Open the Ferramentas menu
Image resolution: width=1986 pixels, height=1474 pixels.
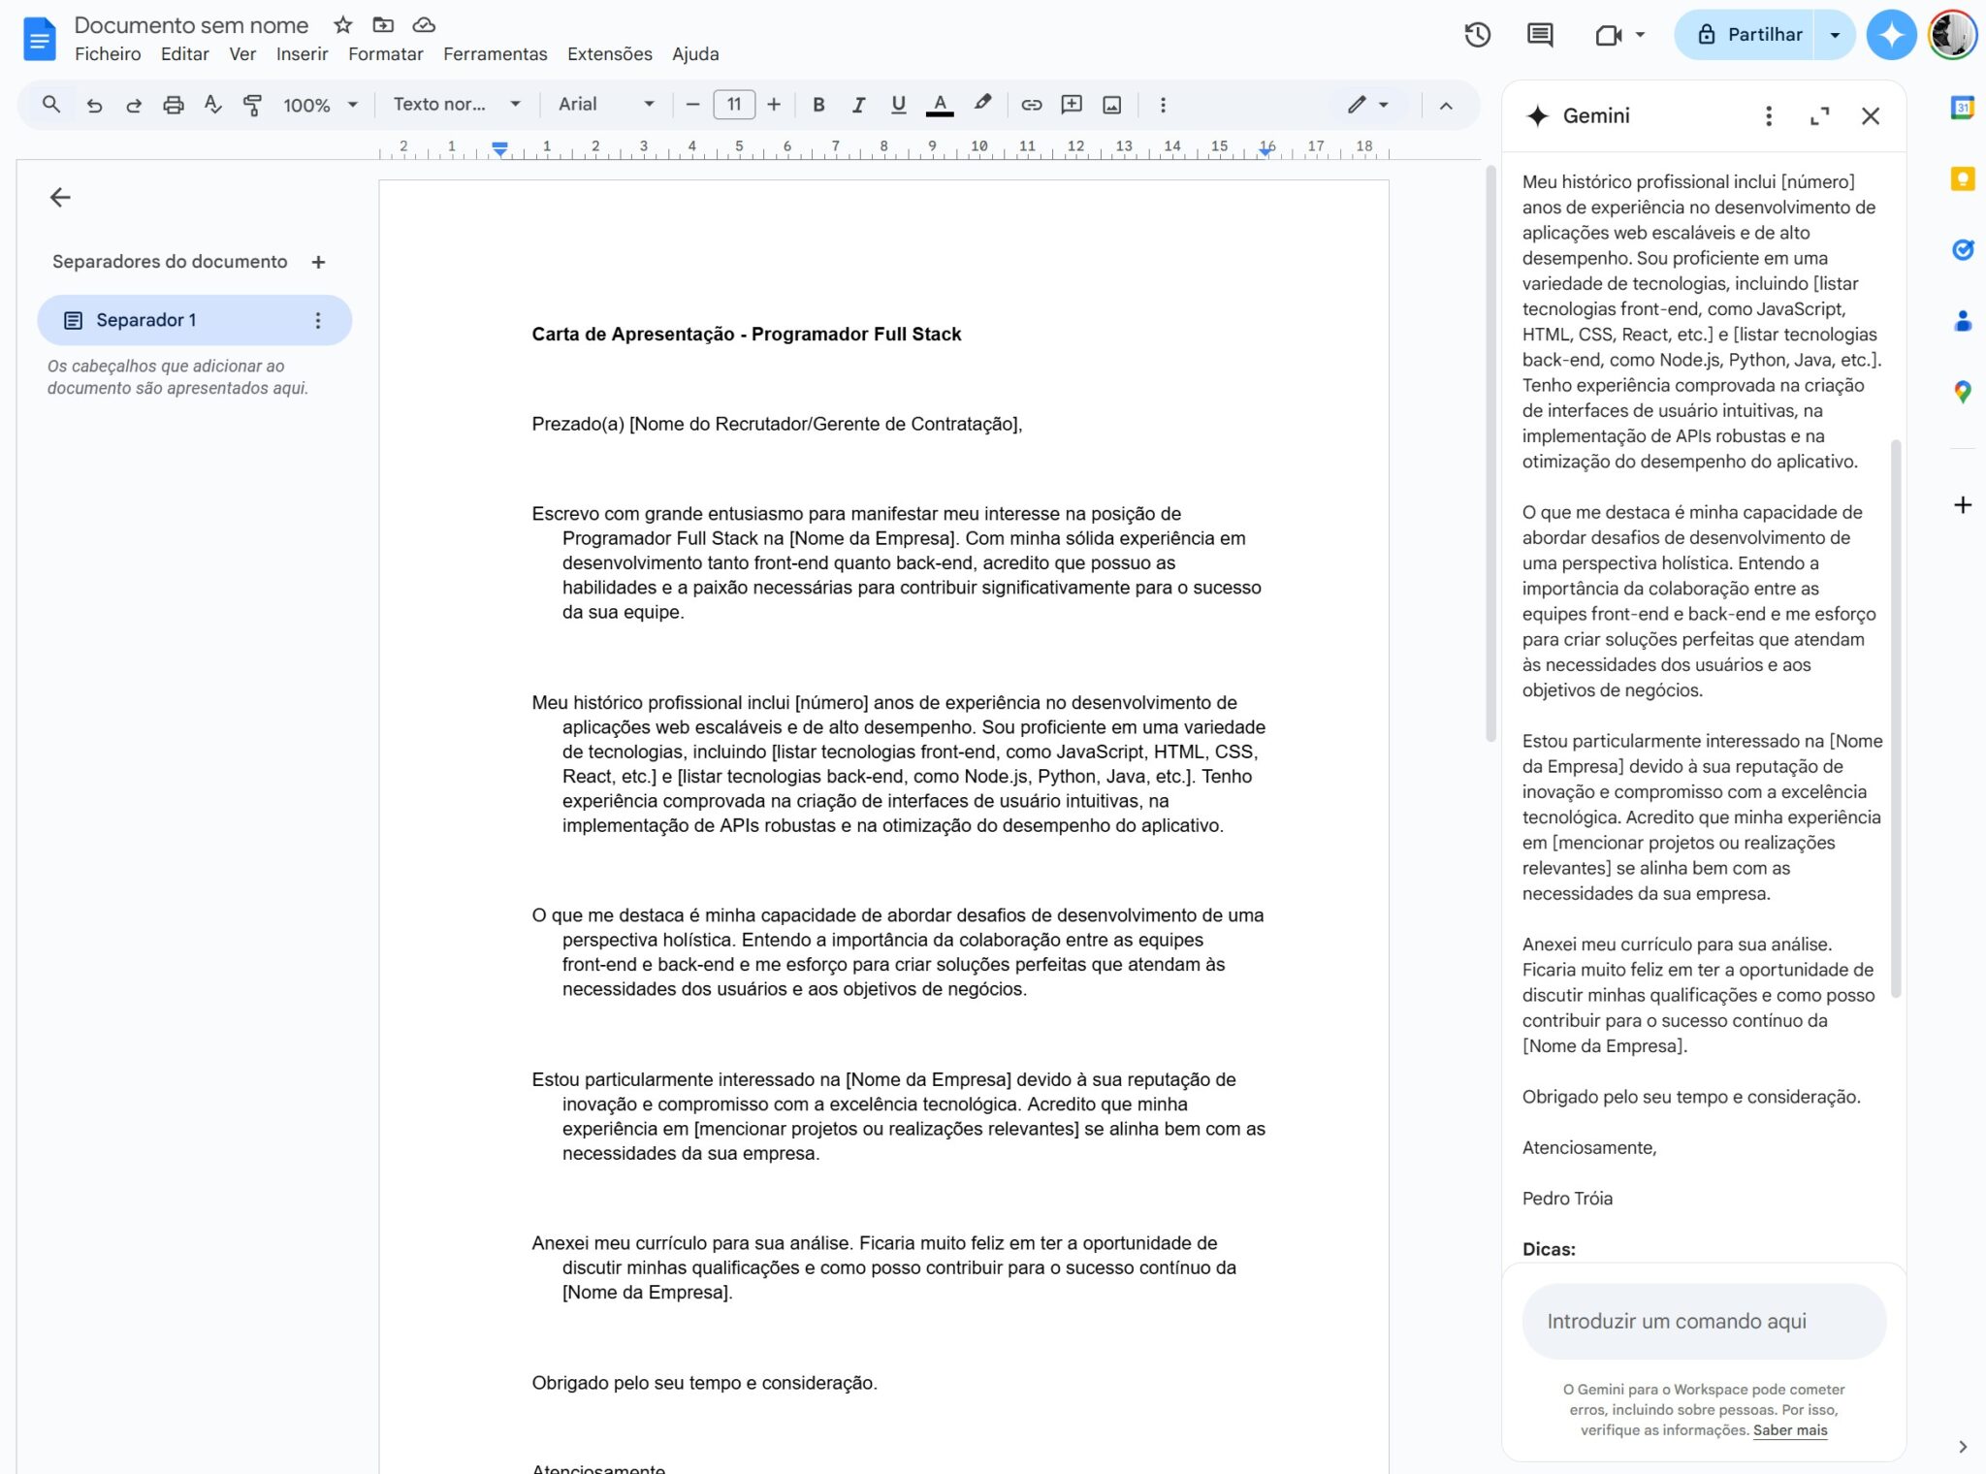pos(495,54)
